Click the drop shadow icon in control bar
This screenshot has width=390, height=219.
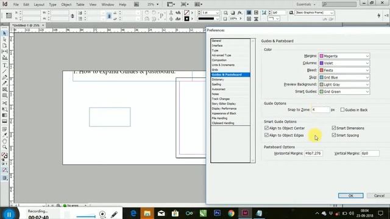233,13
